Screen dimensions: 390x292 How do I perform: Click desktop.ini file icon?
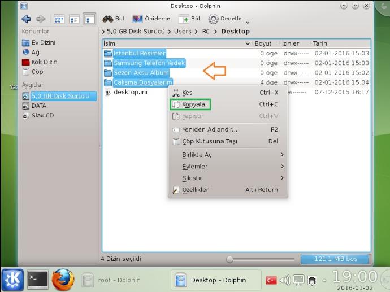pos(108,92)
